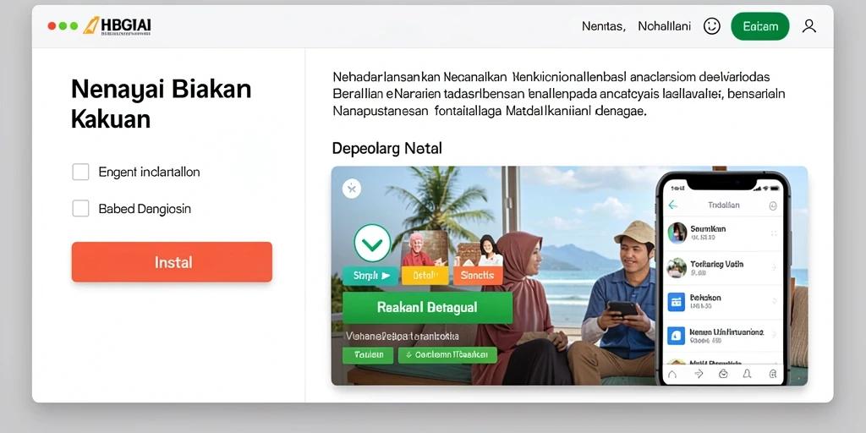Tap the home icon in phone bottom bar
The width and height of the screenshot is (866, 433).
point(672,374)
